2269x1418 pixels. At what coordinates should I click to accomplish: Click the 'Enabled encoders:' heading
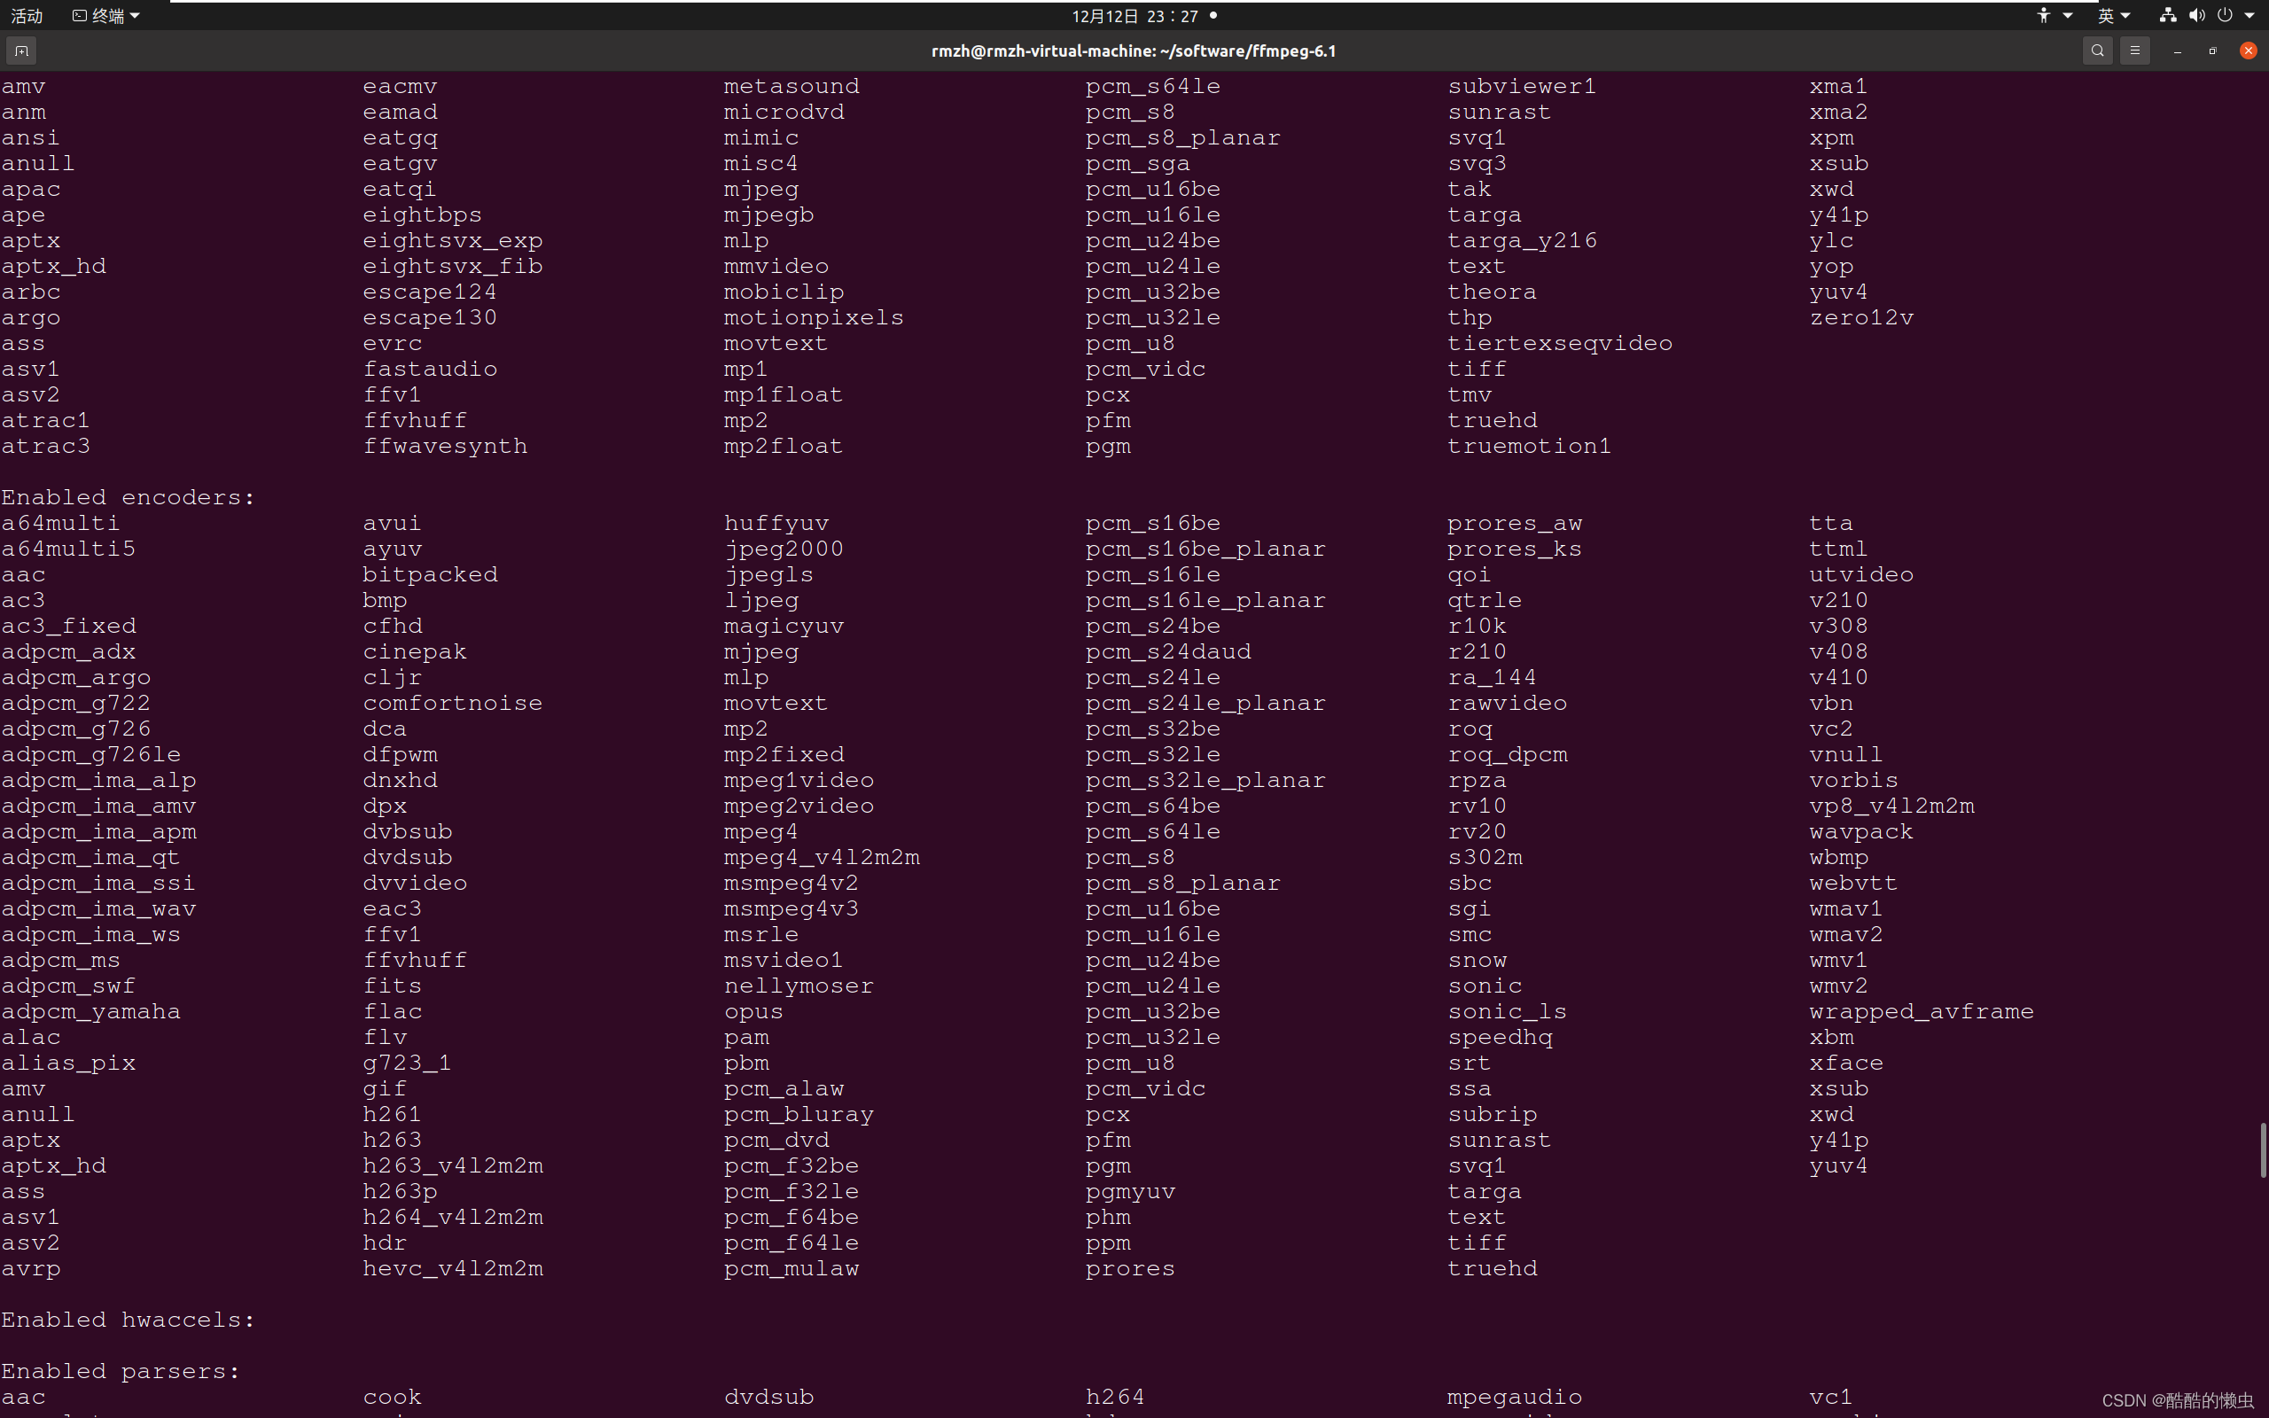(x=129, y=497)
